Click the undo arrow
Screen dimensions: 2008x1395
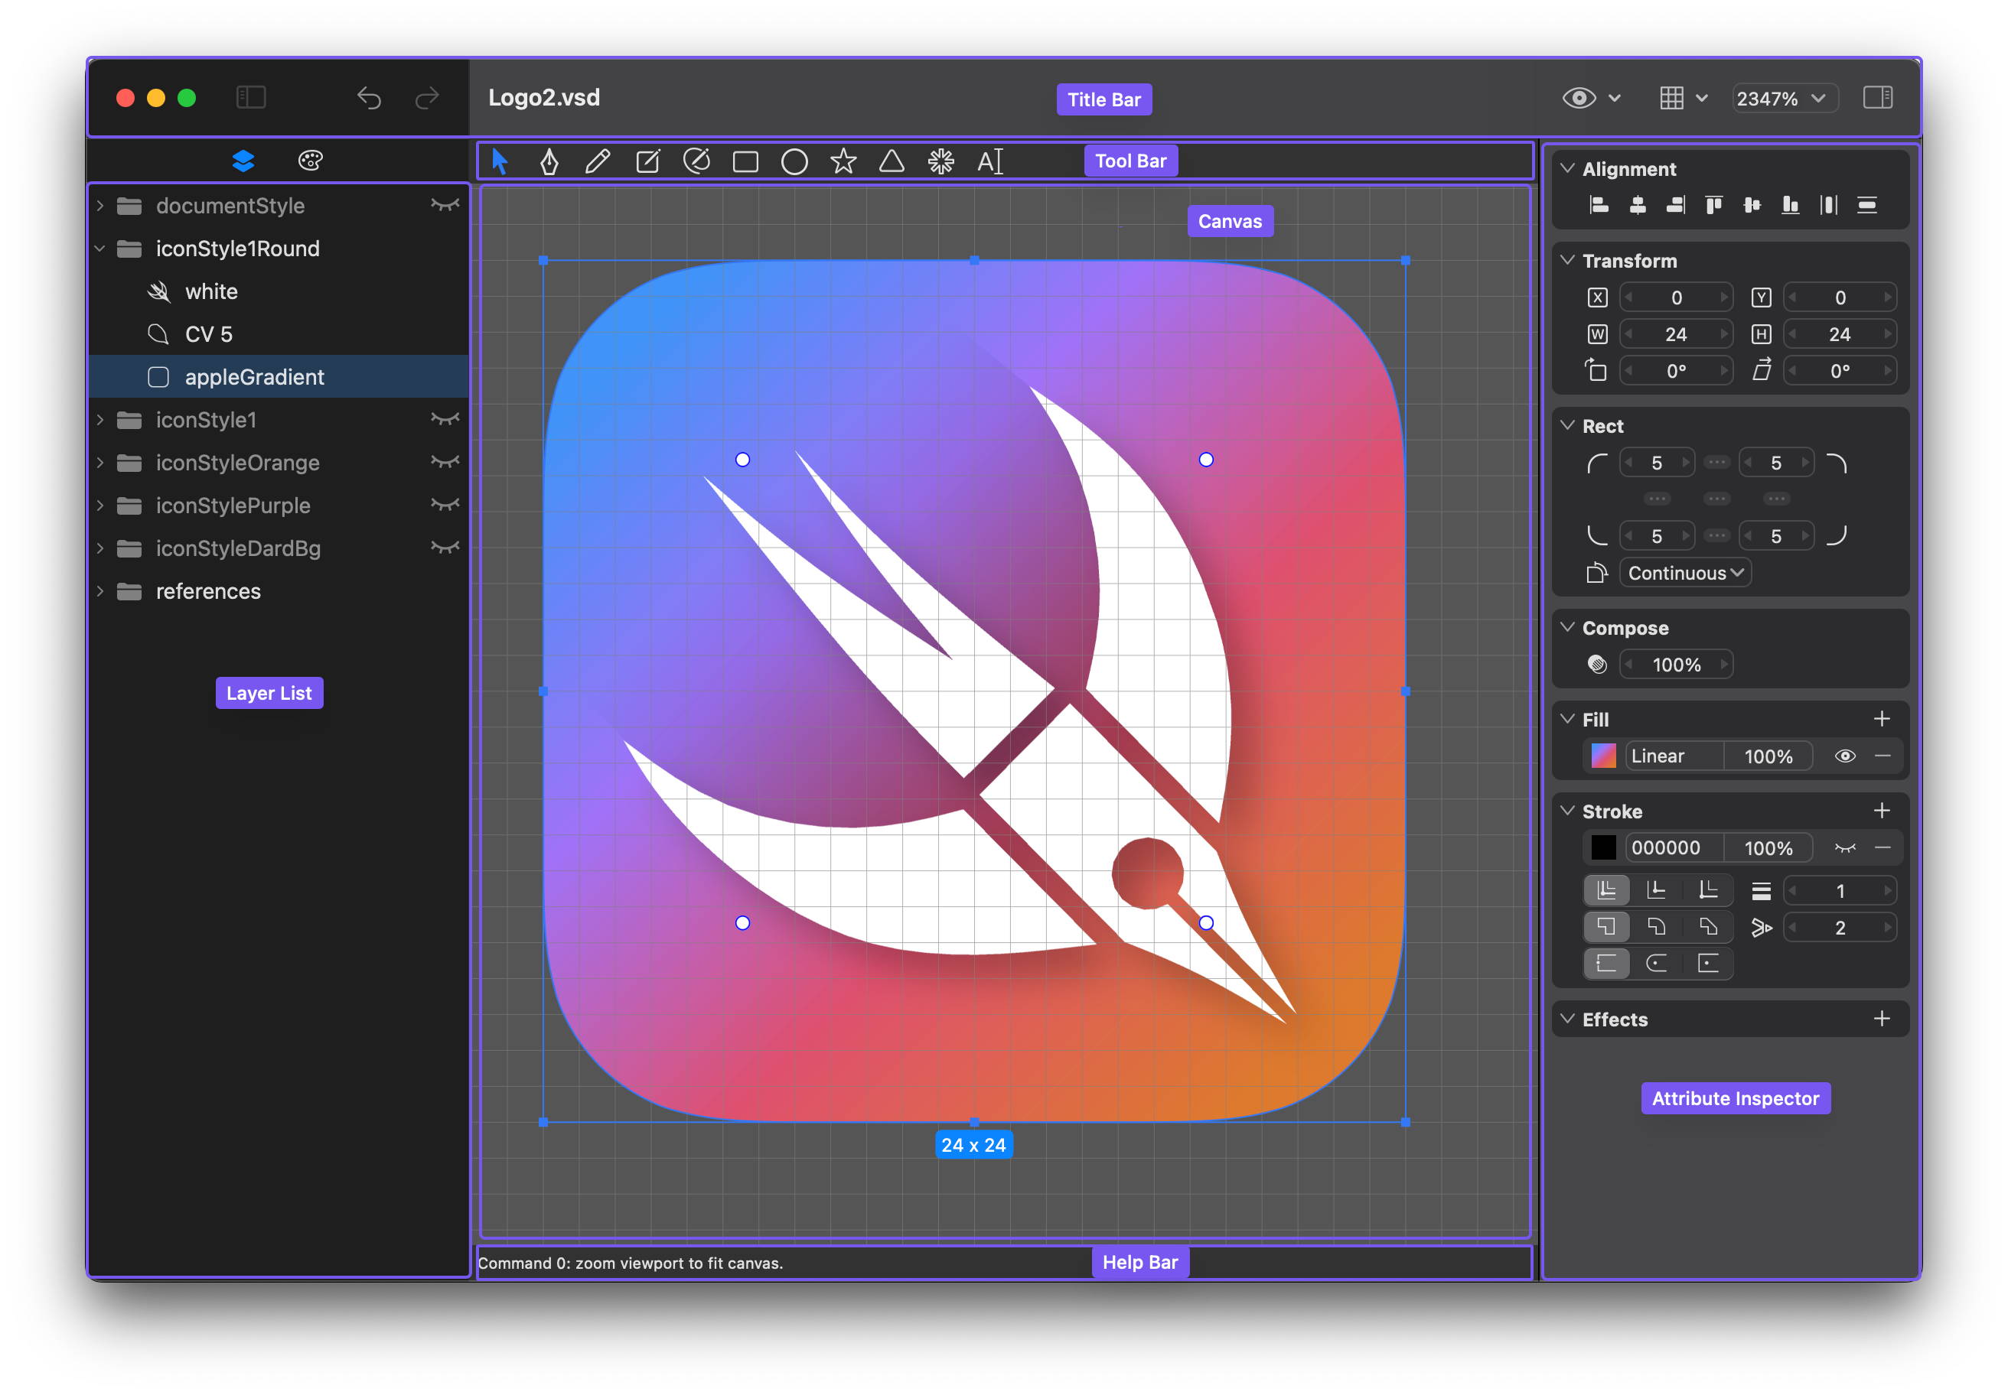point(369,98)
